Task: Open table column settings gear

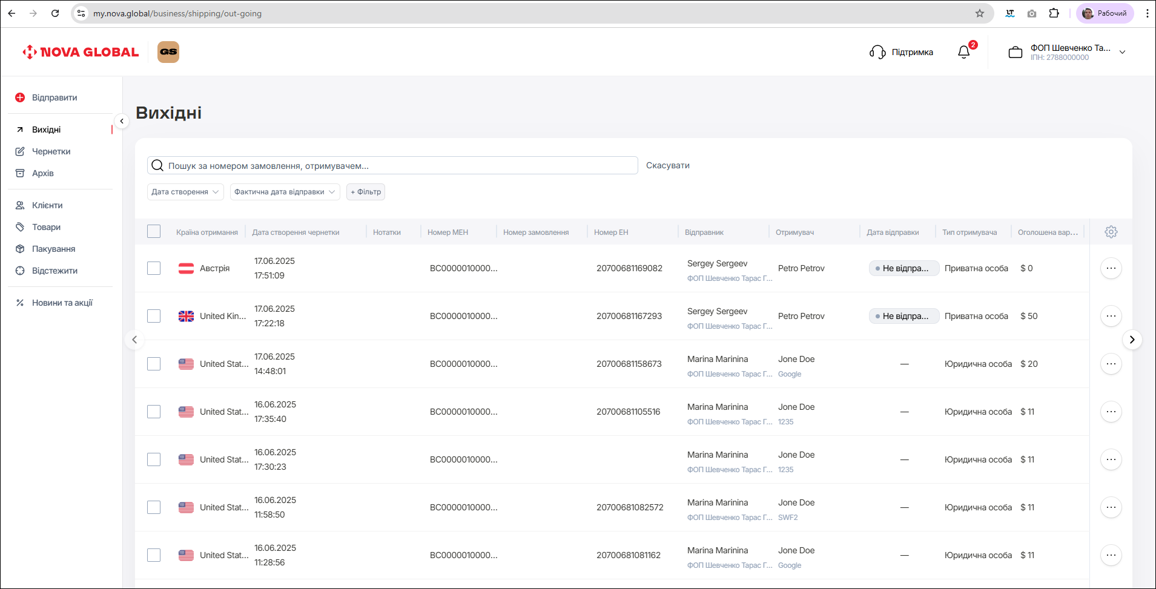Action: click(1111, 232)
